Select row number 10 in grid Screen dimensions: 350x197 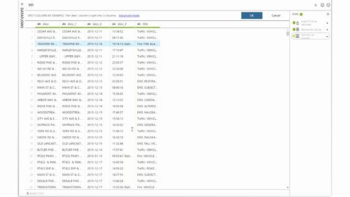point(32,88)
